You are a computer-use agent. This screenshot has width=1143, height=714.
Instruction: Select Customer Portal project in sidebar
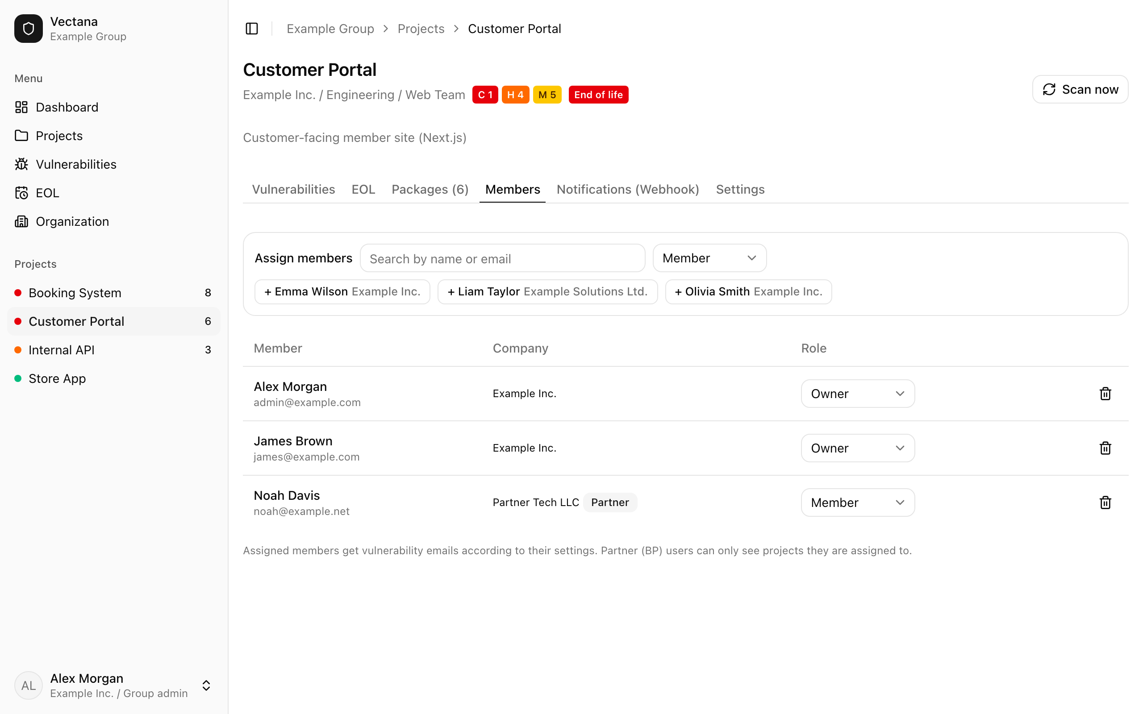(113, 321)
